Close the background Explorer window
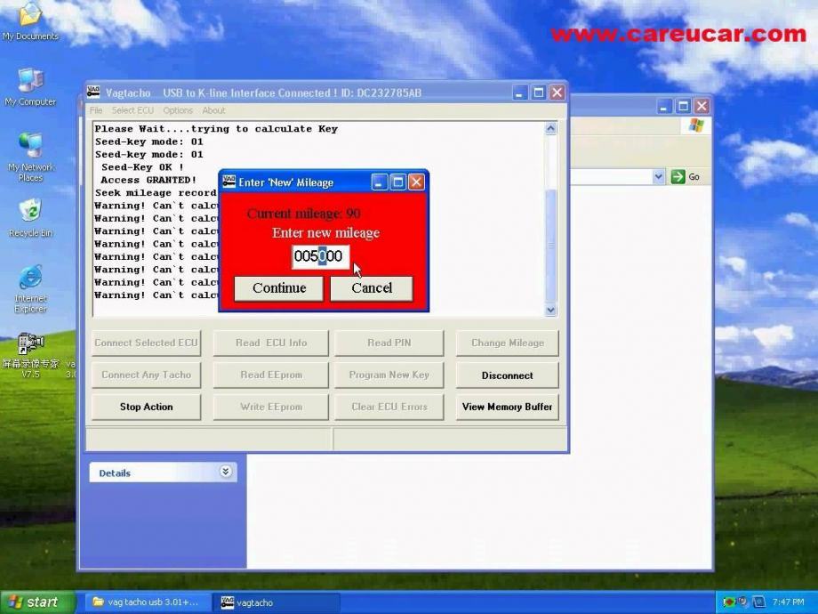 pos(702,107)
